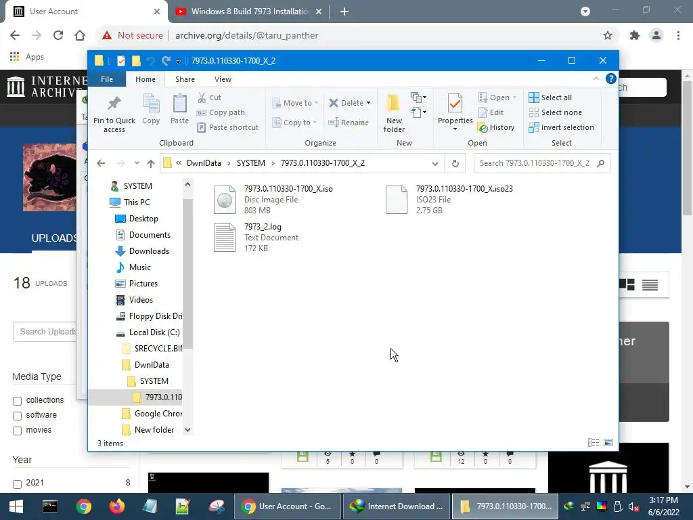This screenshot has width=693, height=520.
Task: Select This PC in navigation pane
Action: tap(130, 202)
